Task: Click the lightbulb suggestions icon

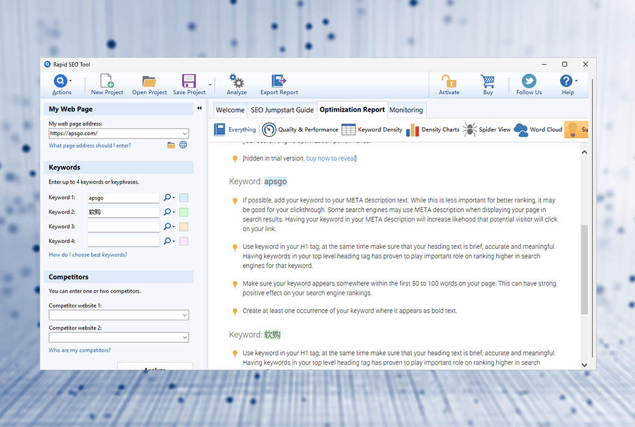Action: click(x=573, y=129)
